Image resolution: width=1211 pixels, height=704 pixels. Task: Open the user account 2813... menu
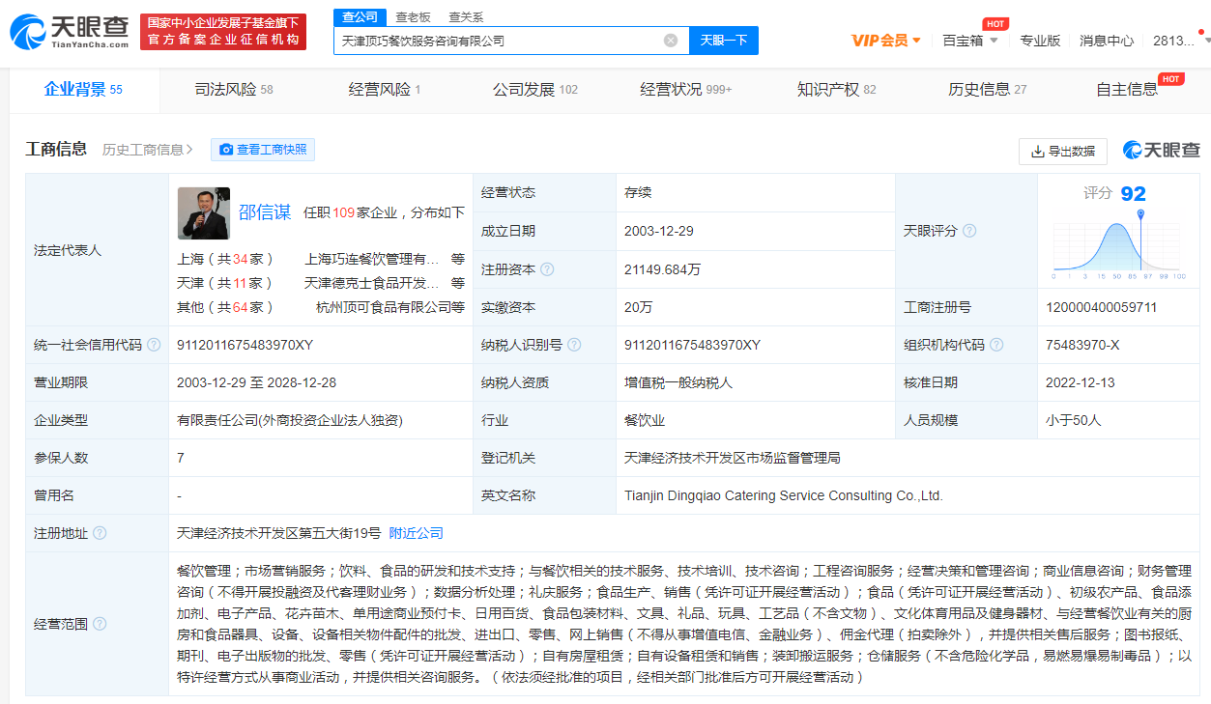(1180, 41)
